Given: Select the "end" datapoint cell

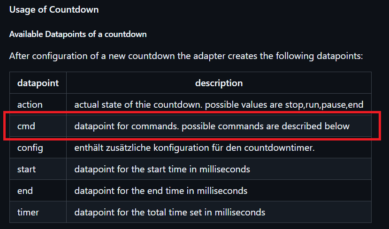Looking at the screenshot, I should (x=25, y=191).
